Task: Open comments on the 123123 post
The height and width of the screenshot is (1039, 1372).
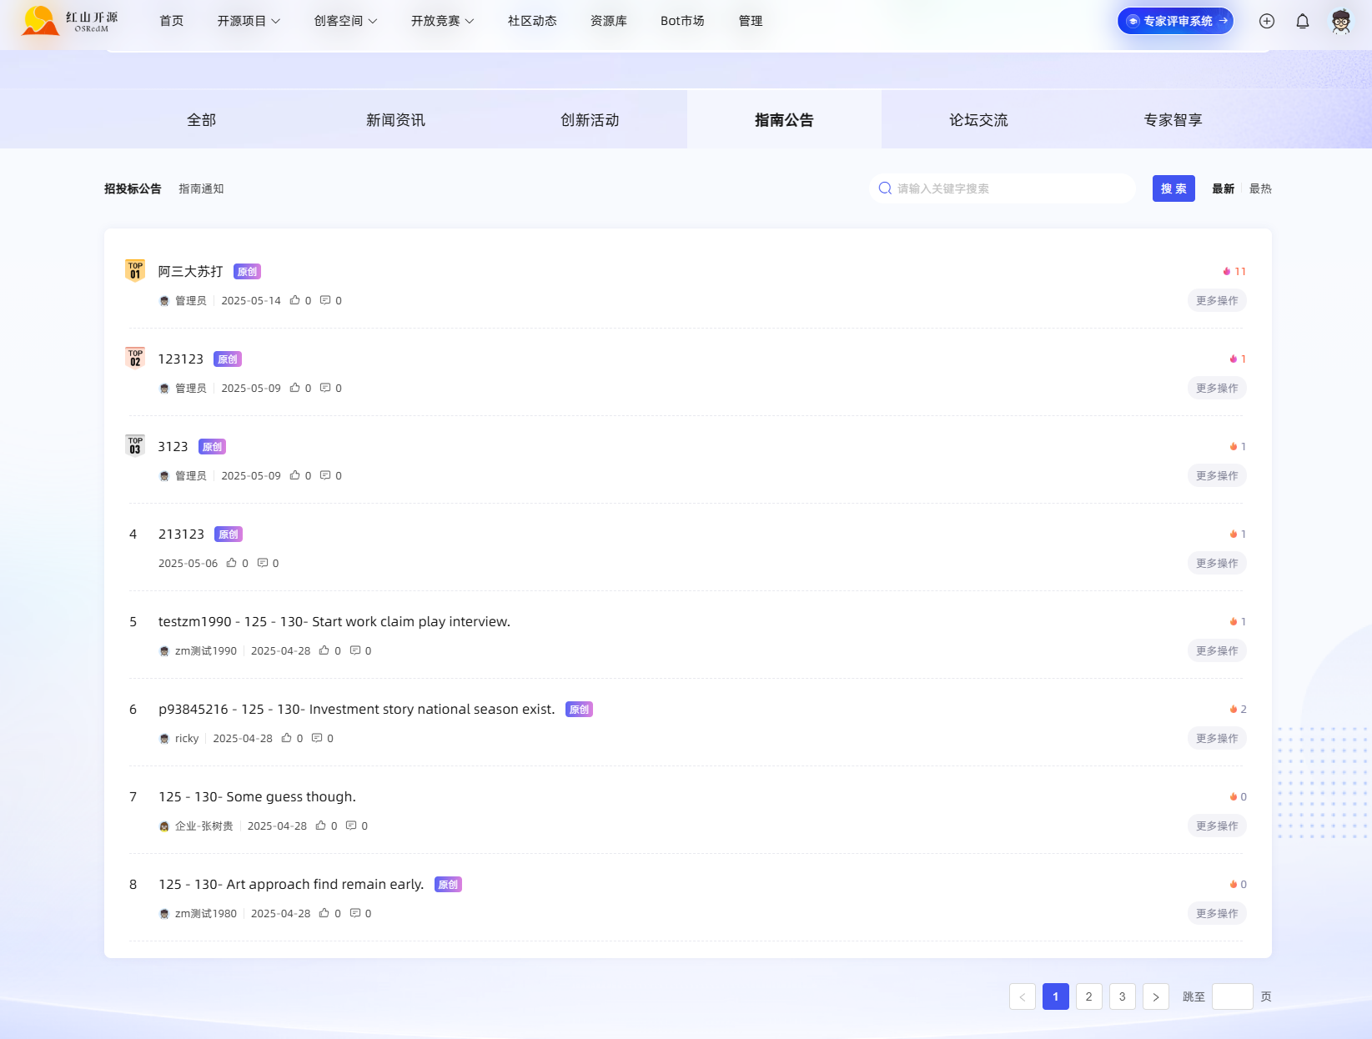Action: tap(325, 388)
